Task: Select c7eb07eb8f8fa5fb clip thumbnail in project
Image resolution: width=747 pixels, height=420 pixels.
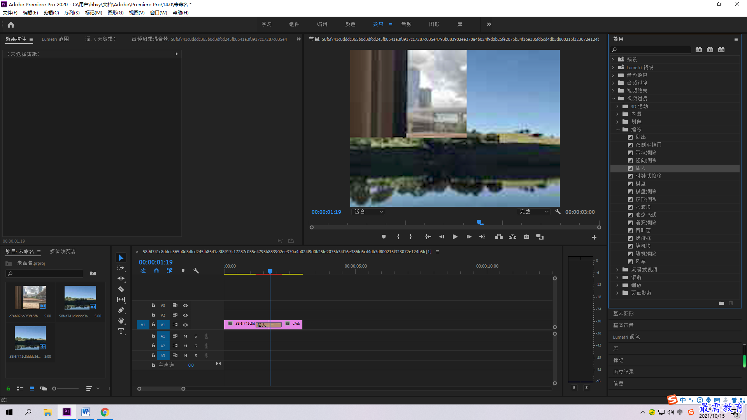Action: click(30, 297)
